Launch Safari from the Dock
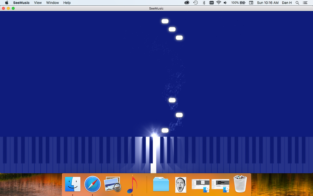This screenshot has width=313, height=196. [92, 184]
